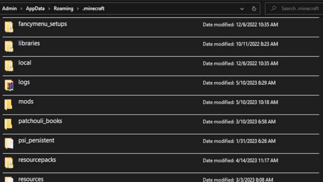The height and width of the screenshot is (182, 323).
Task: Expand the chevron after Roaming in path
Action: coord(77,8)
